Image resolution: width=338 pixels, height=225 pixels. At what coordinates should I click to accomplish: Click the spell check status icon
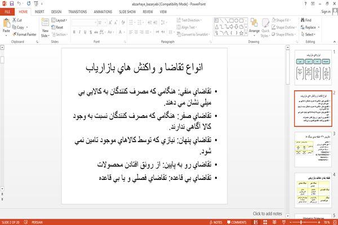pyautogui.click(x=26, y=222)
